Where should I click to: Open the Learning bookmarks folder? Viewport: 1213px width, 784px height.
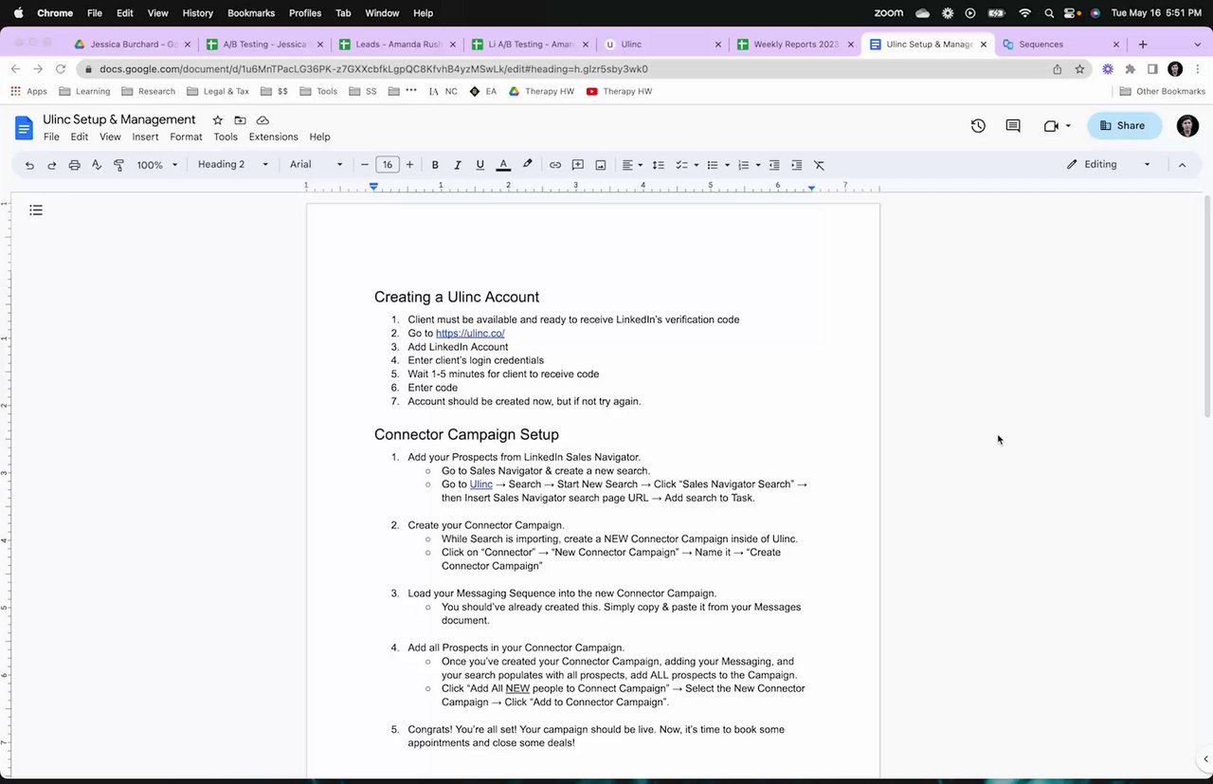(84, 91)
